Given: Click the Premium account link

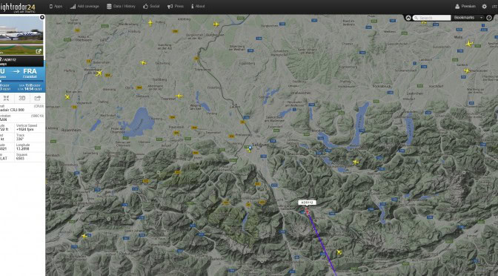Looking at the screenshot, I should (465, 7).
